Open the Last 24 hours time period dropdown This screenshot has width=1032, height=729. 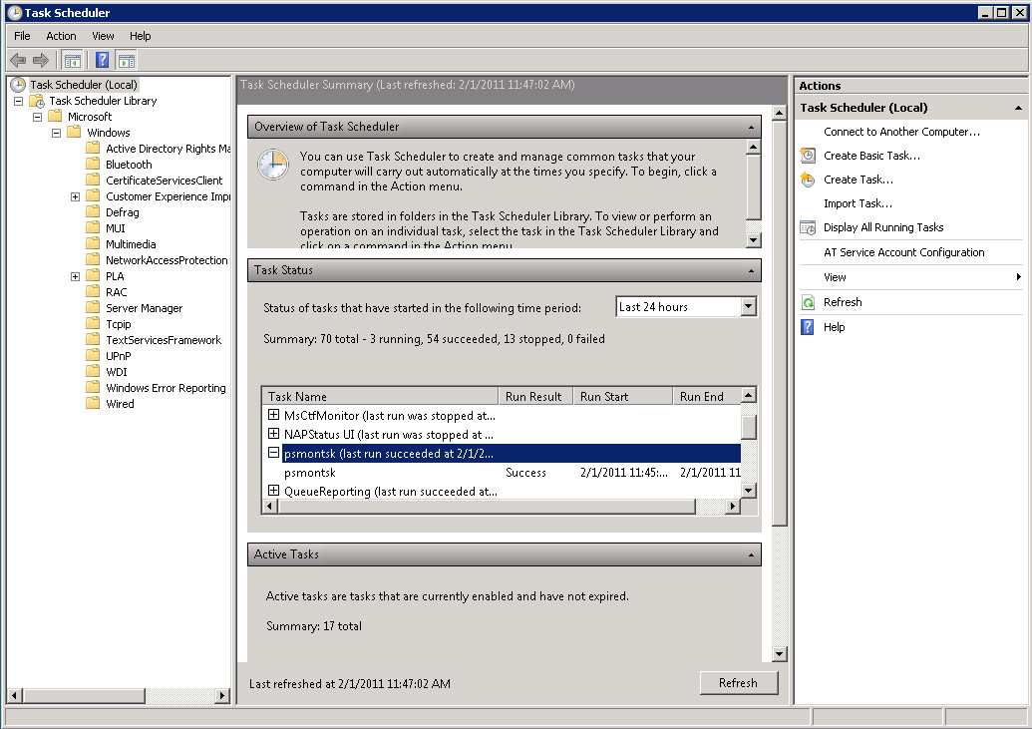(748, 306)
